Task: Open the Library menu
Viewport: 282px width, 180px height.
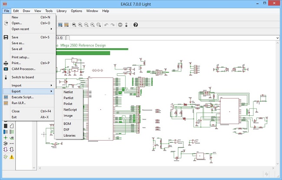Action: coord(62,11)
